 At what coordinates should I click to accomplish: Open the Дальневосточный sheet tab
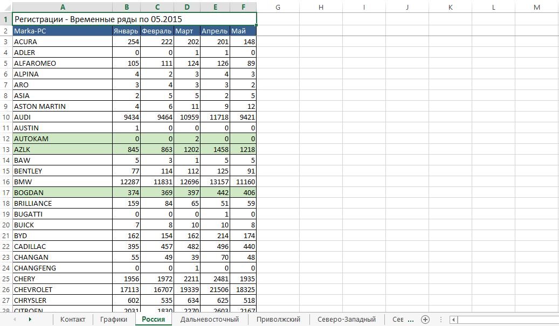[210, 319]
